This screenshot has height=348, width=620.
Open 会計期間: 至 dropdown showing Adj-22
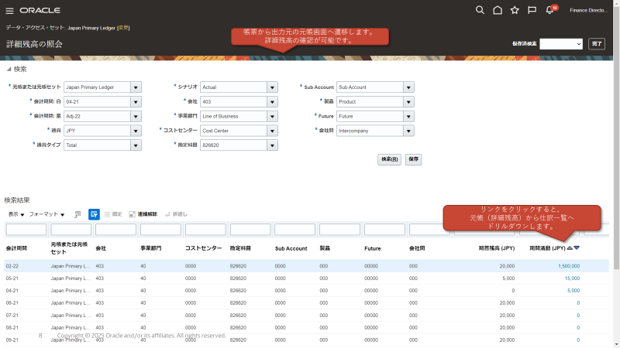pyautogui.click(x=136, y=117)
